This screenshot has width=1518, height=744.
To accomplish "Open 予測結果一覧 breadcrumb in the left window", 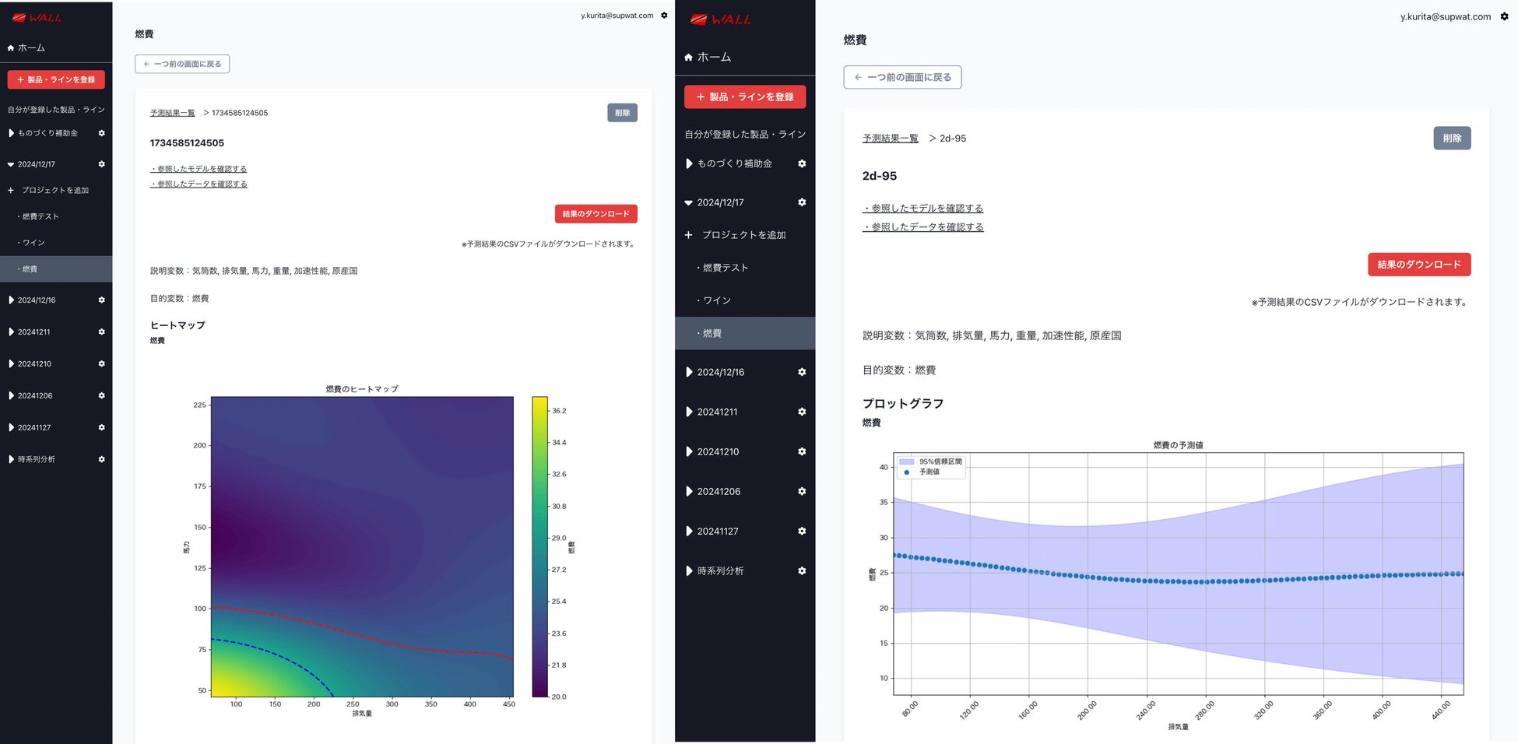I will (173, 113).
